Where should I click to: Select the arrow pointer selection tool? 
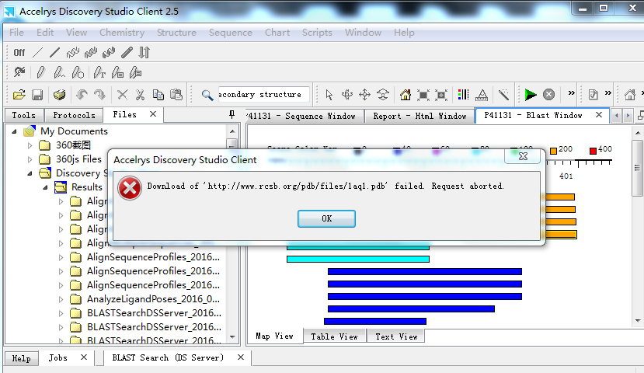(x=329, y=95)
